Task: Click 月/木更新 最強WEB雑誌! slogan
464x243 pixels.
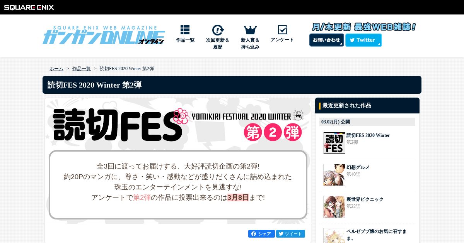Action: pos(364,27)
